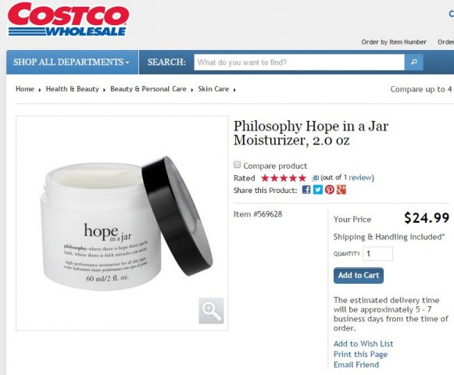Open the 1 review link

[x=359, y=177]
